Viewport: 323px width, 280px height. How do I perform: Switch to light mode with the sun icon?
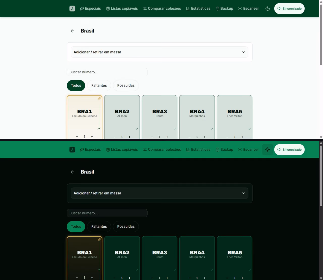point(268,150)
